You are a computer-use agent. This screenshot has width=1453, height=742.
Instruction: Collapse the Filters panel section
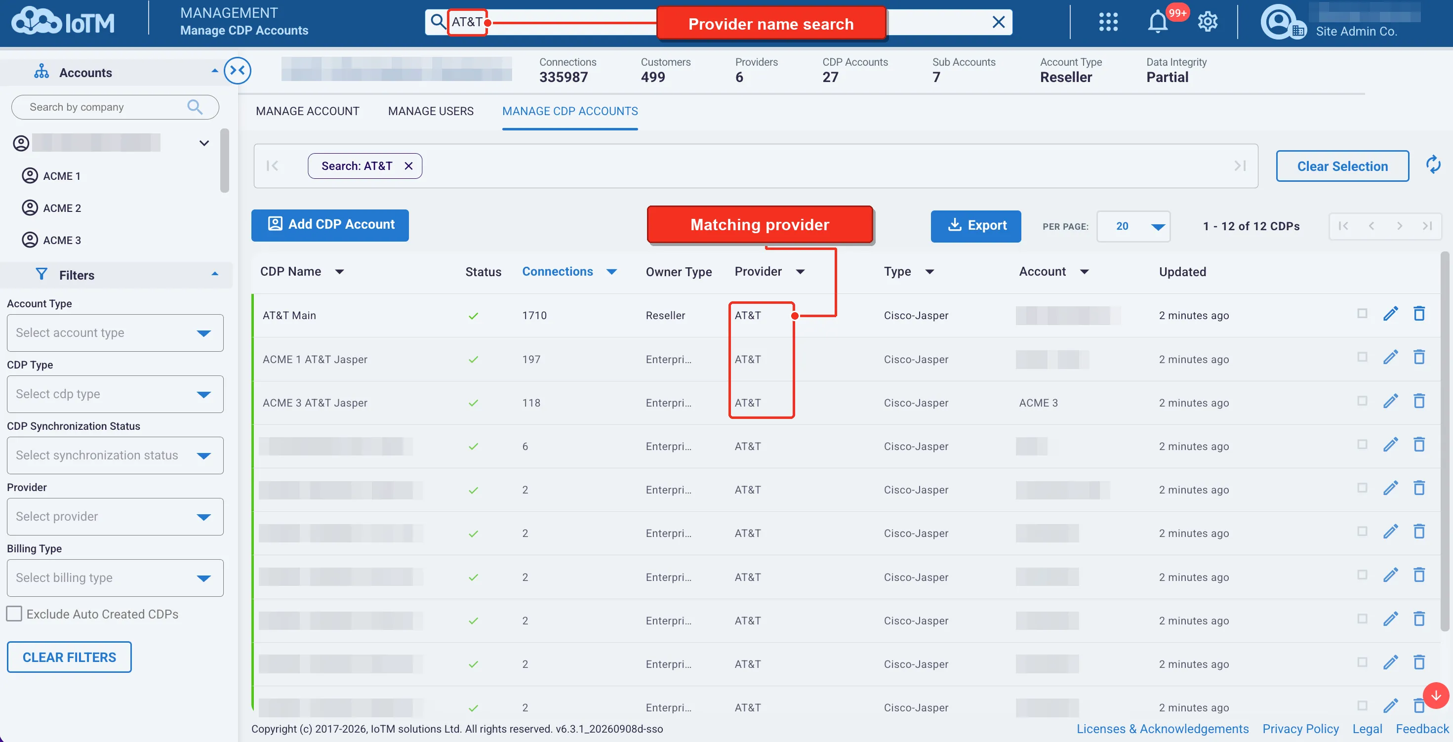(214, 275)
